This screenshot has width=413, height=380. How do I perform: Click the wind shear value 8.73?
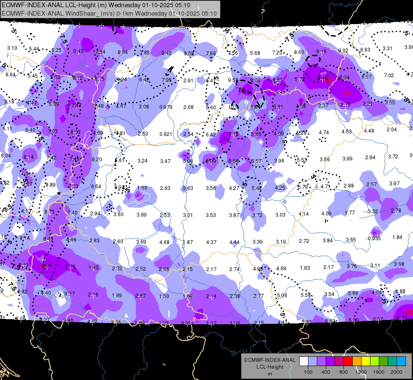click(x=49, y=212)
